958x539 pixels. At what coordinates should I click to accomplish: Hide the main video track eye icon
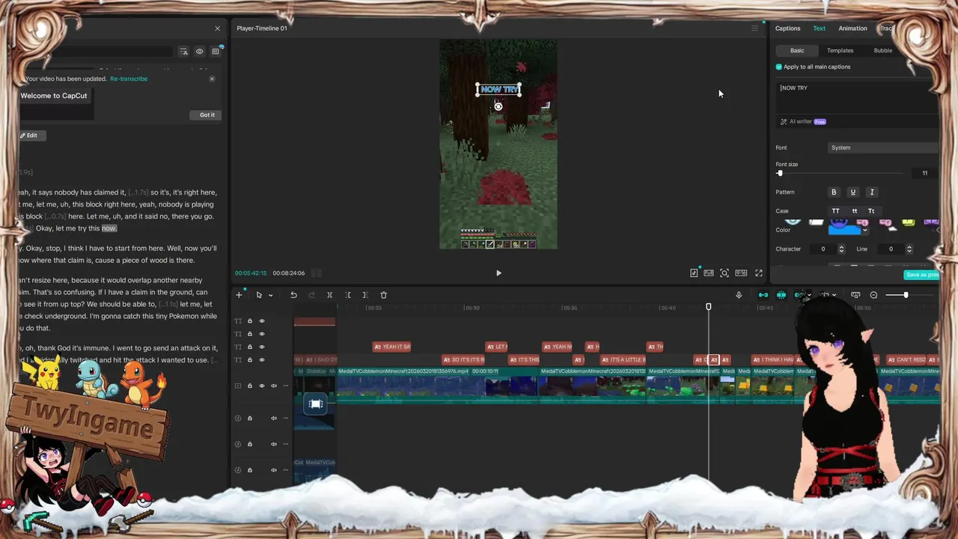pyautogui.click(x=262, y=386)
